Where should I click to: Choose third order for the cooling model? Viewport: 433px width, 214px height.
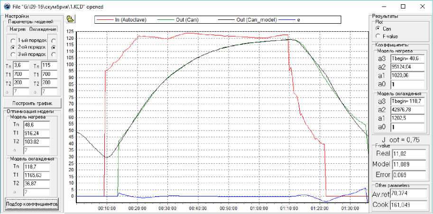pyautogui.click(x=53, y=54)
